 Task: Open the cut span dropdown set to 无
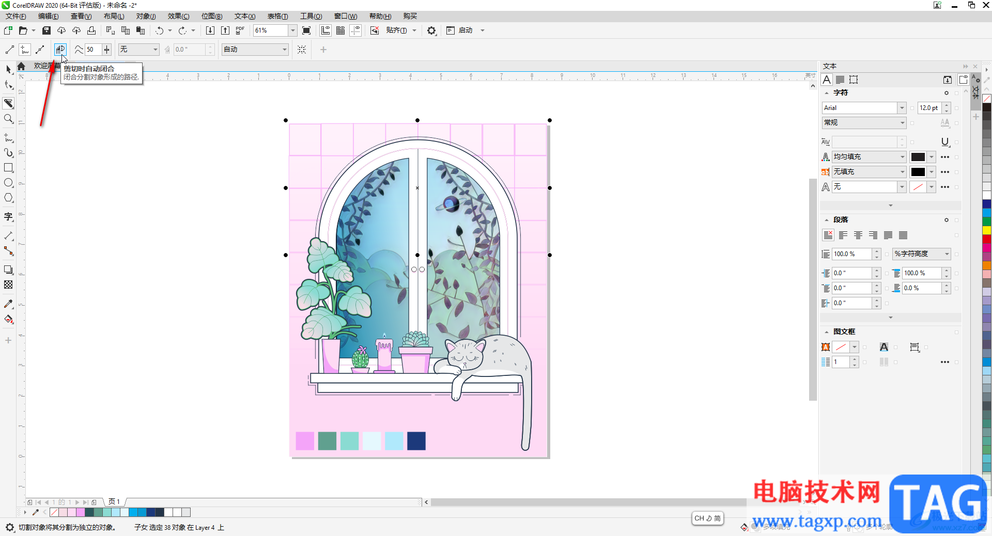click(x=155, y=50)
